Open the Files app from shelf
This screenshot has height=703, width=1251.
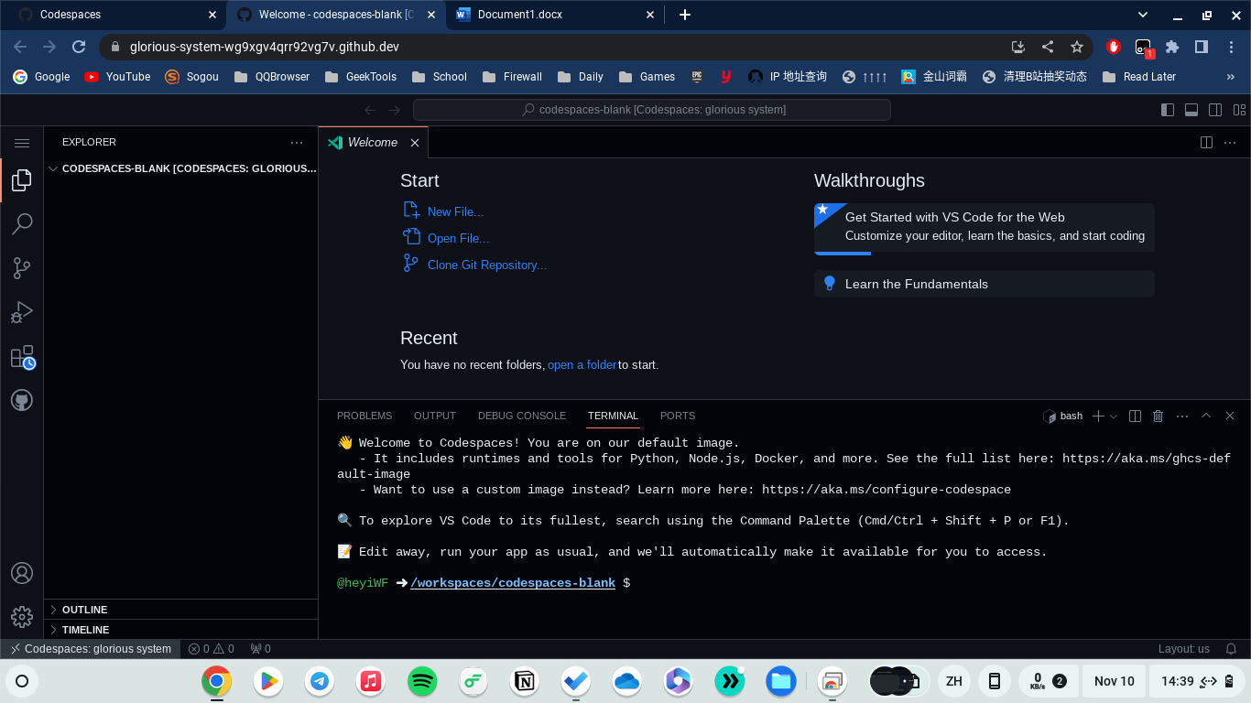pos(780,681)
